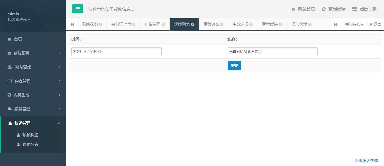Expand 网站管理 menu
The image size is (384, 166).
33,67
